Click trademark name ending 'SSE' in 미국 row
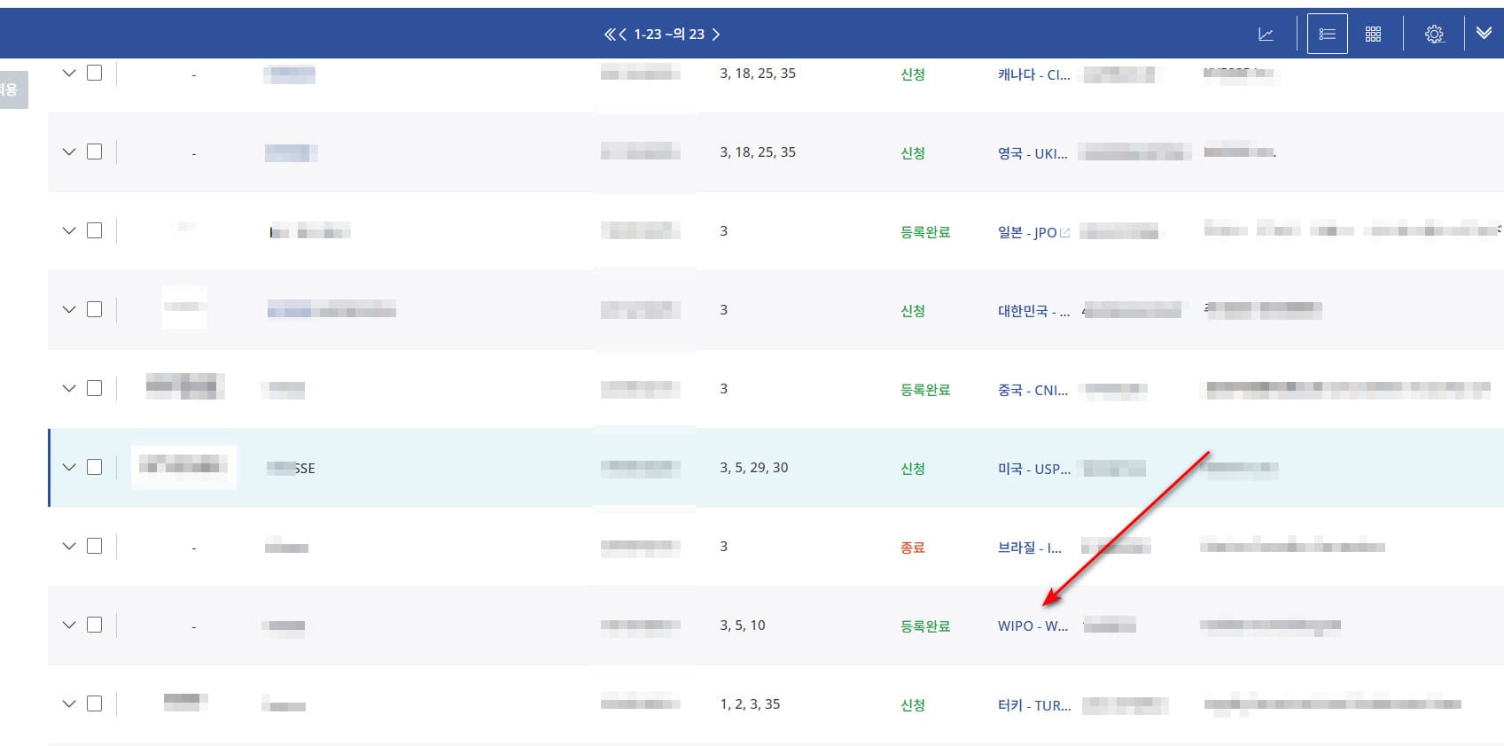The width and height of the screenshot is (1504, 746). (x=291, y=468)
